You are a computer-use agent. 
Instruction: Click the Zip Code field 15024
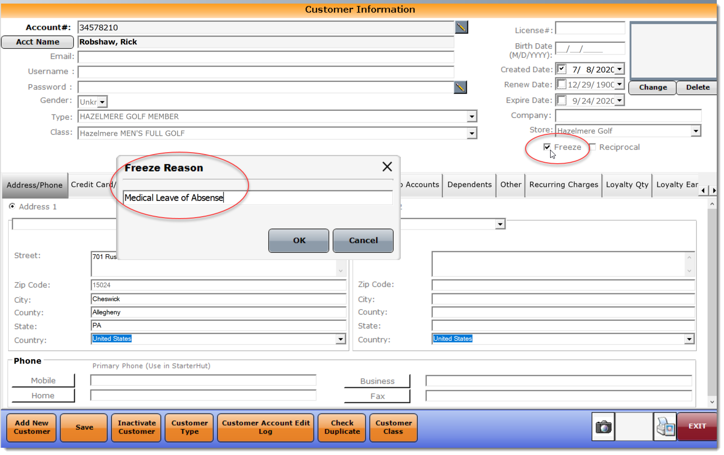218,285
